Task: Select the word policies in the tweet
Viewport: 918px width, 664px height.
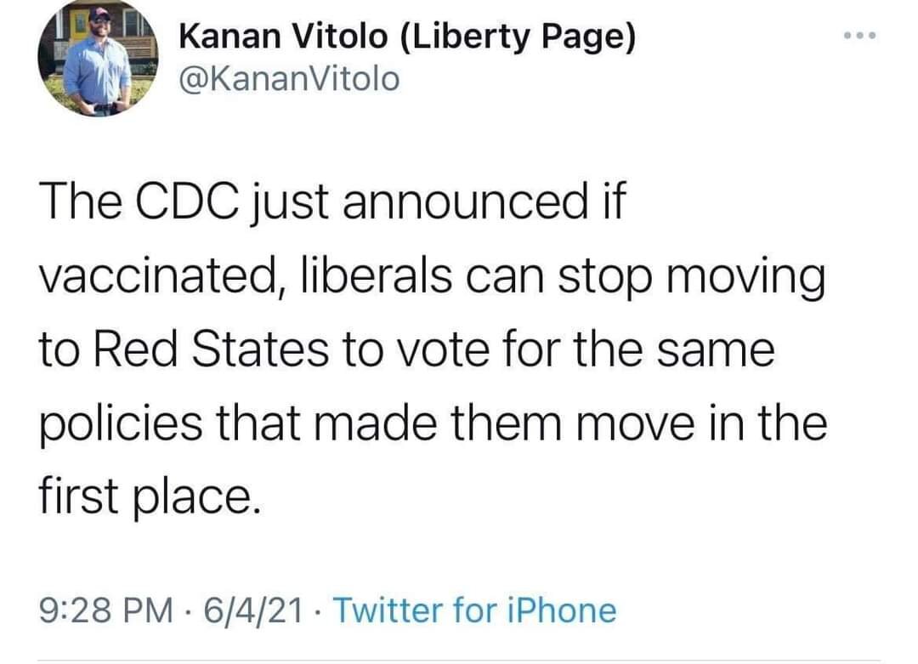Action: (121, 424)
